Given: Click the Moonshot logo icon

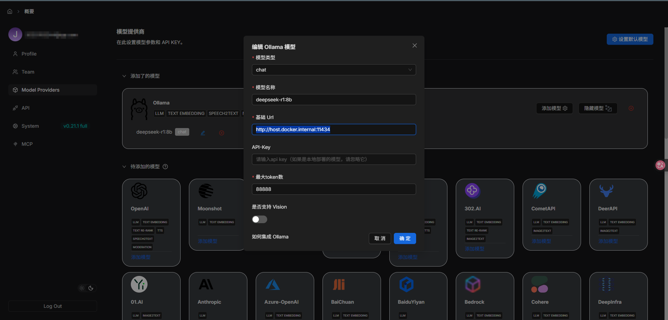Looking at the screenshot, I should click(x=206, y=191).
